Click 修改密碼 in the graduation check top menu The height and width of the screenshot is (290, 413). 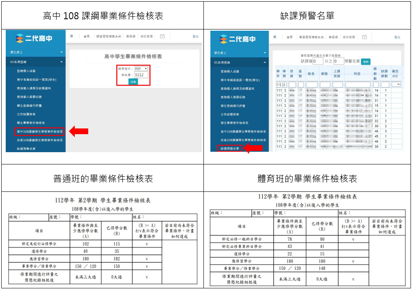pyautogui.click(x=146, y=36)
